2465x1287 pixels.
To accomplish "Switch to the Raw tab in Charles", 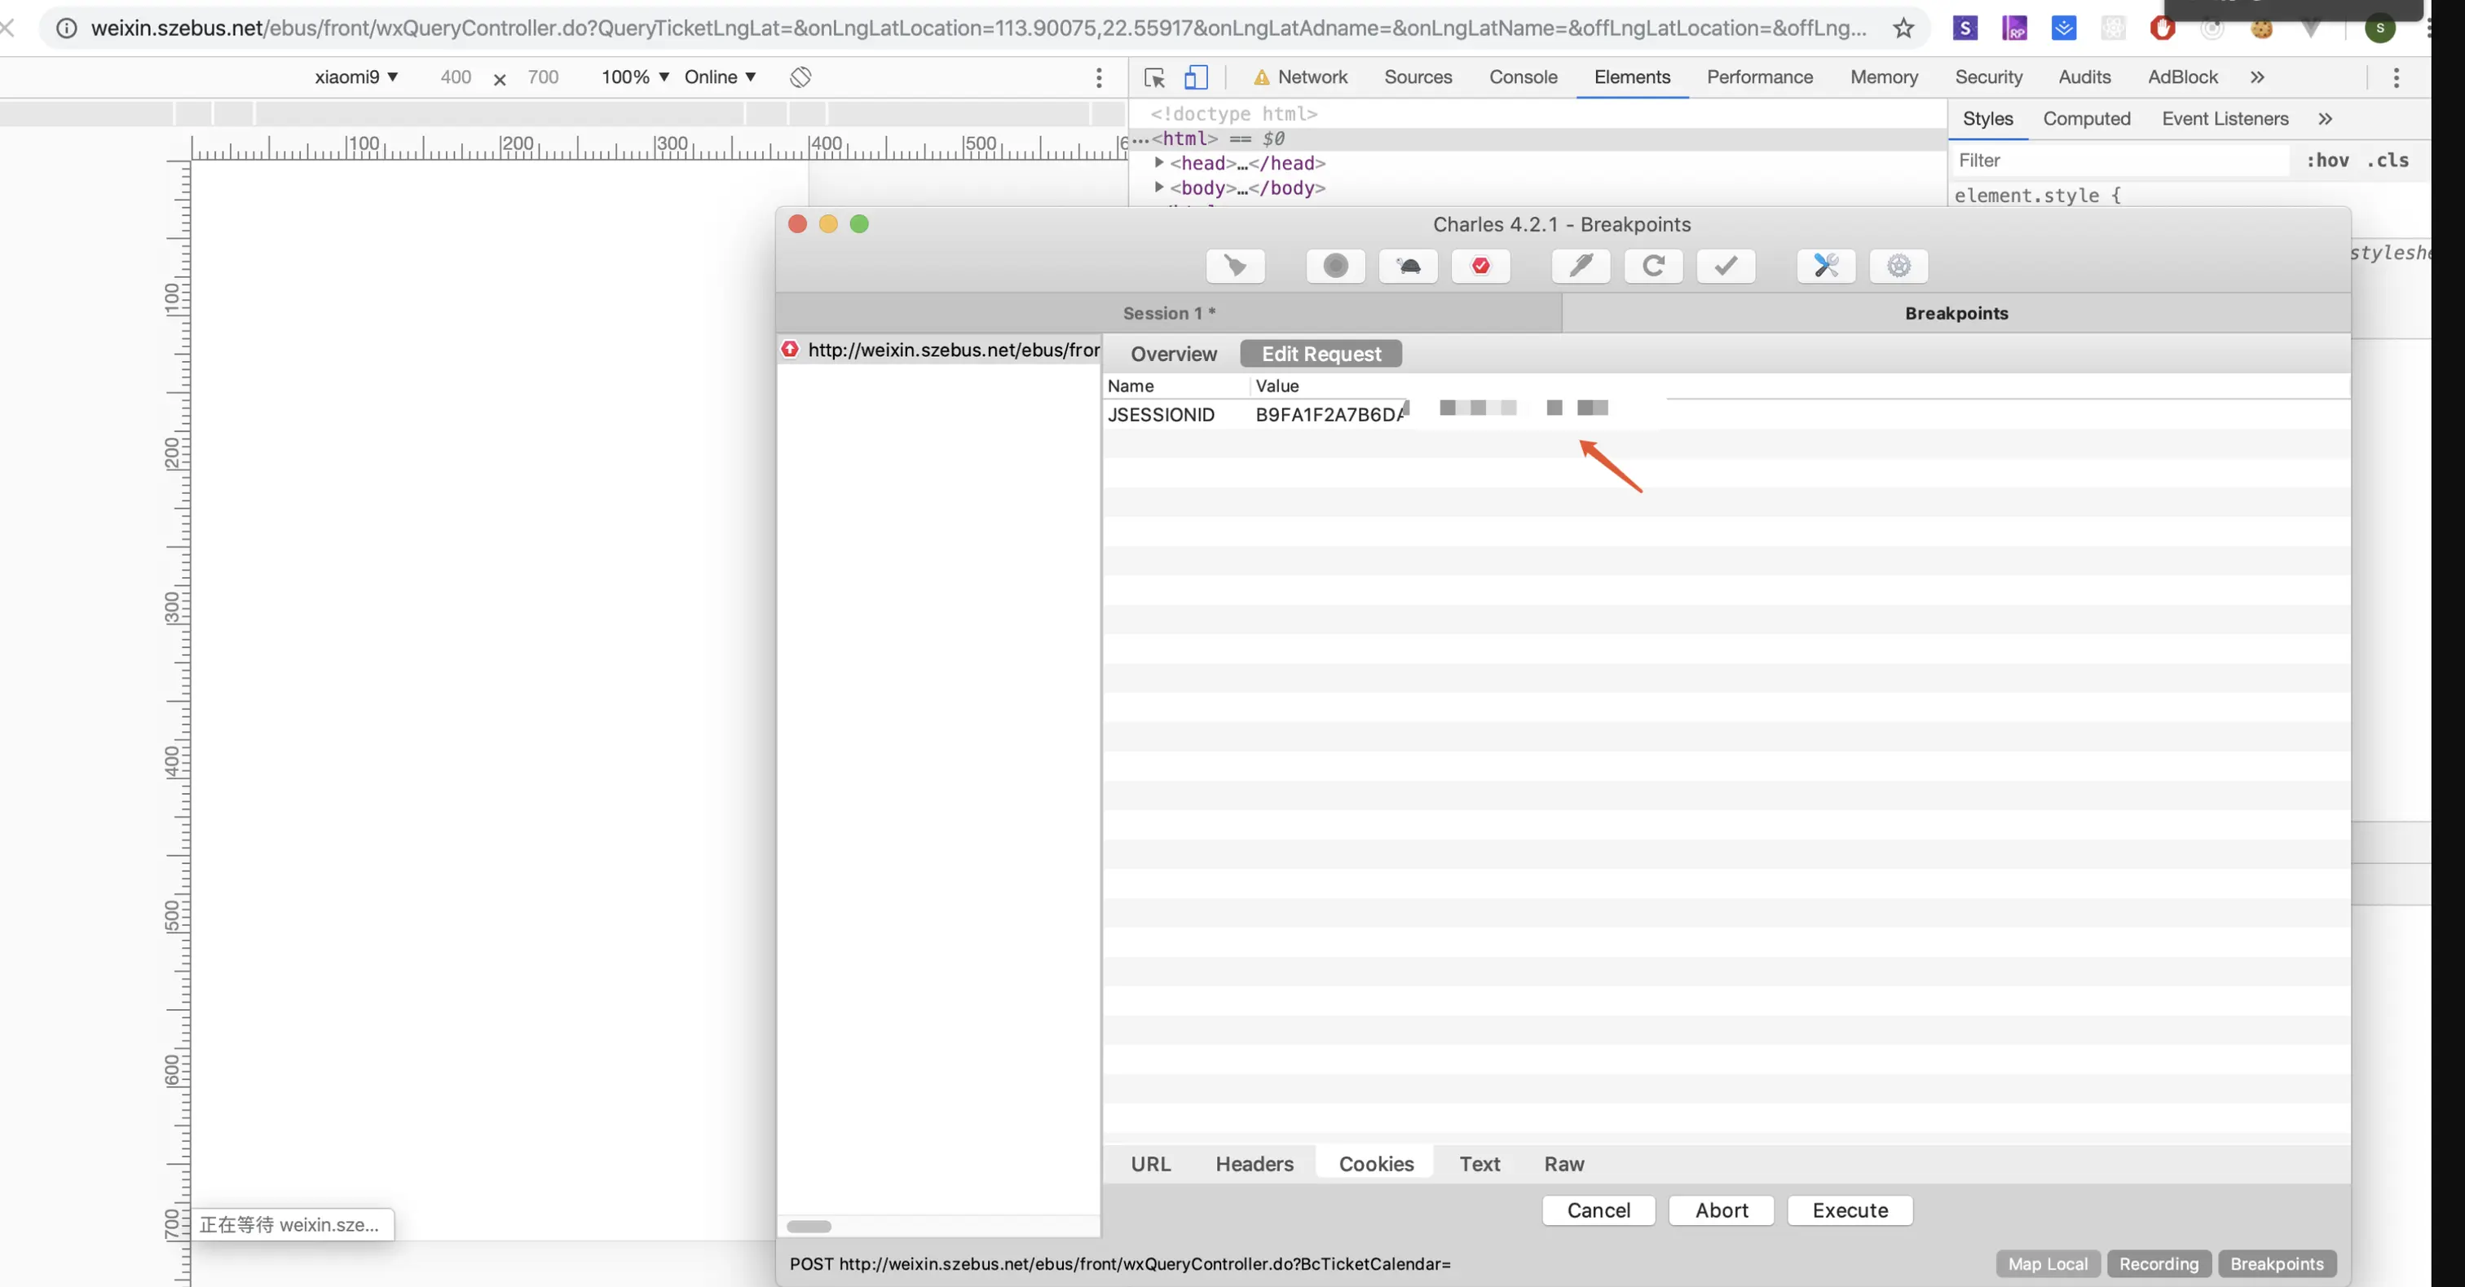I will (x=1563, y=1164).
